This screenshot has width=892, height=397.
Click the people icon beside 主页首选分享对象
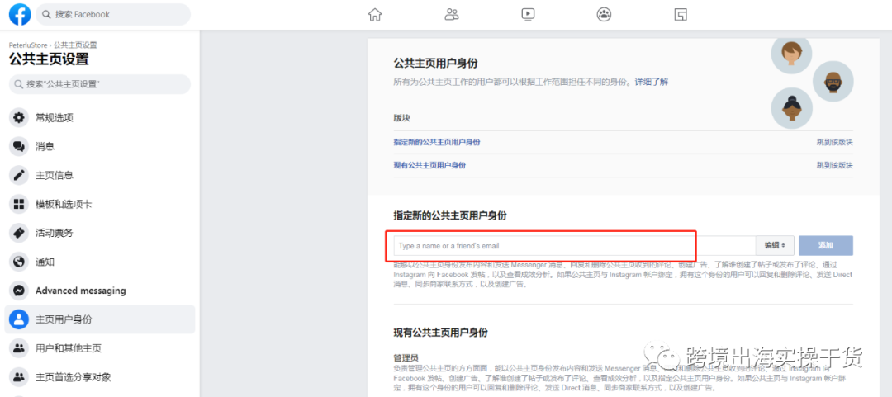tap(19, 376)
